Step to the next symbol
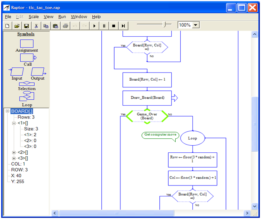The height and width of the screenshot is (219, 261). point(123,26)
